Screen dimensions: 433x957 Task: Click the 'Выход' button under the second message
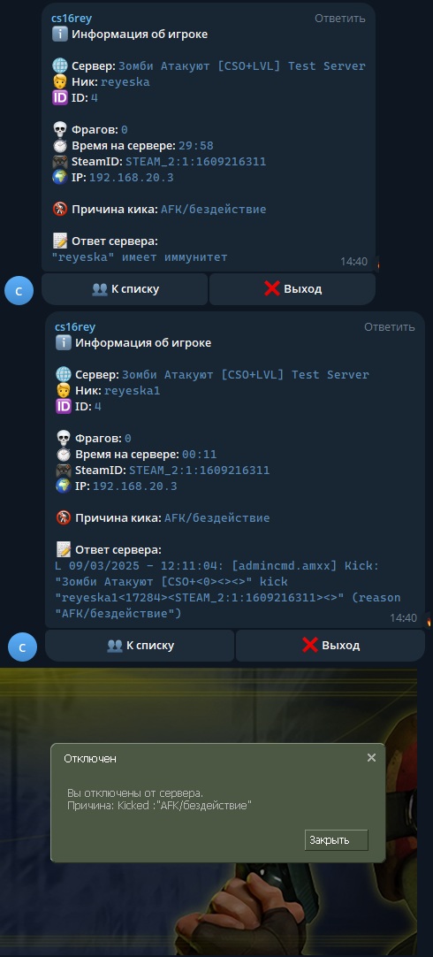[x=330, y=645]
